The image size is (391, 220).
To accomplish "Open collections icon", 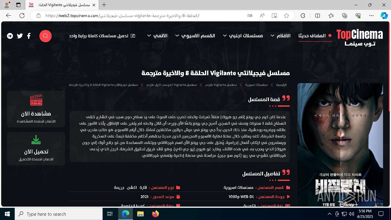I will (345, 16).
